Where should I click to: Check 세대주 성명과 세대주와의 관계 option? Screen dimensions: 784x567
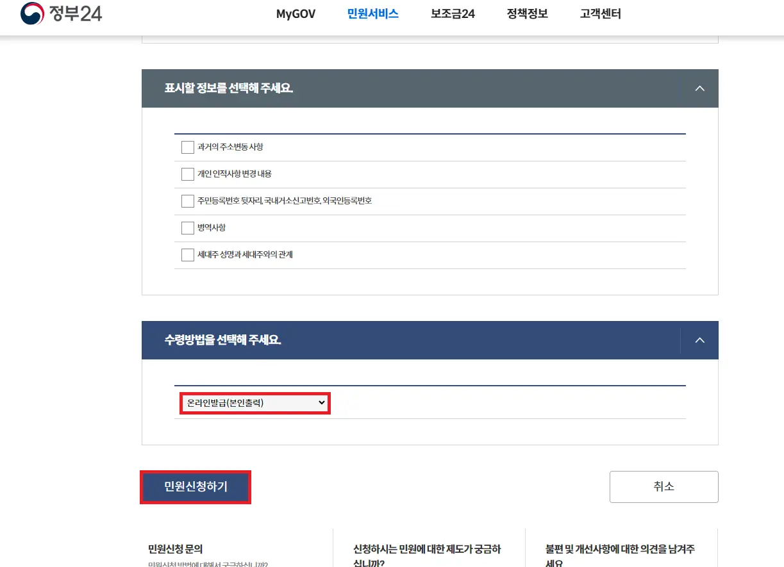[187, 254]
